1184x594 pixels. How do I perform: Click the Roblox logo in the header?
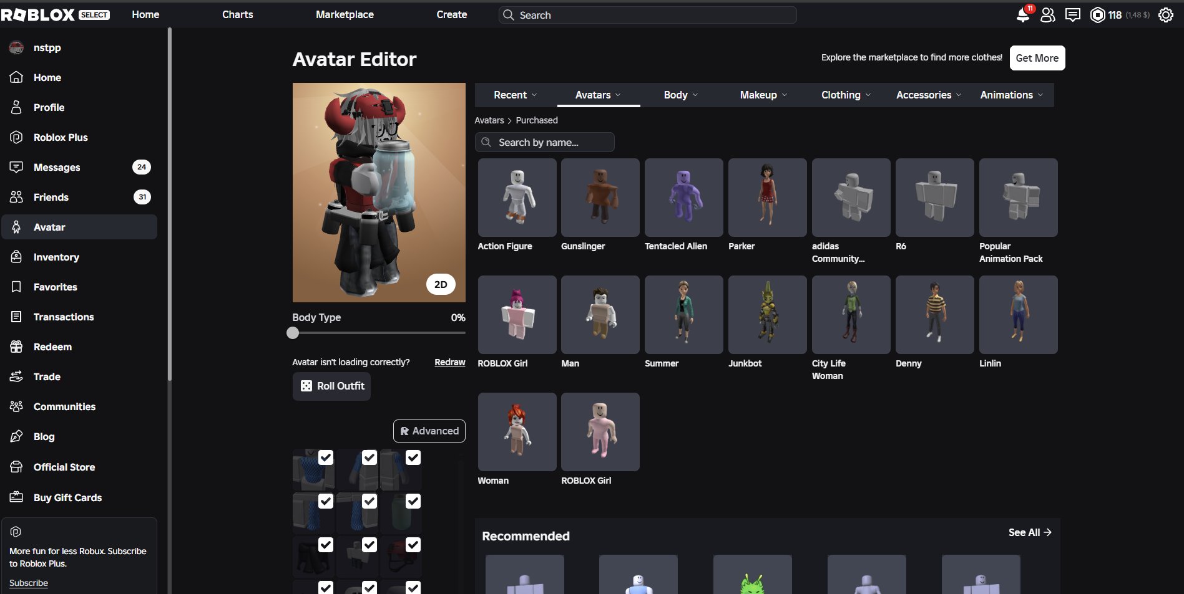click(37, 14)
